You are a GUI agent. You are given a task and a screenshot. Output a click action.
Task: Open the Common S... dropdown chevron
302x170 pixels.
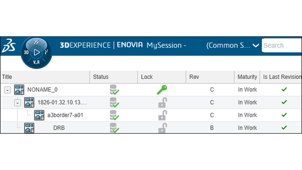pyautogui.click(x=256, y=45)
